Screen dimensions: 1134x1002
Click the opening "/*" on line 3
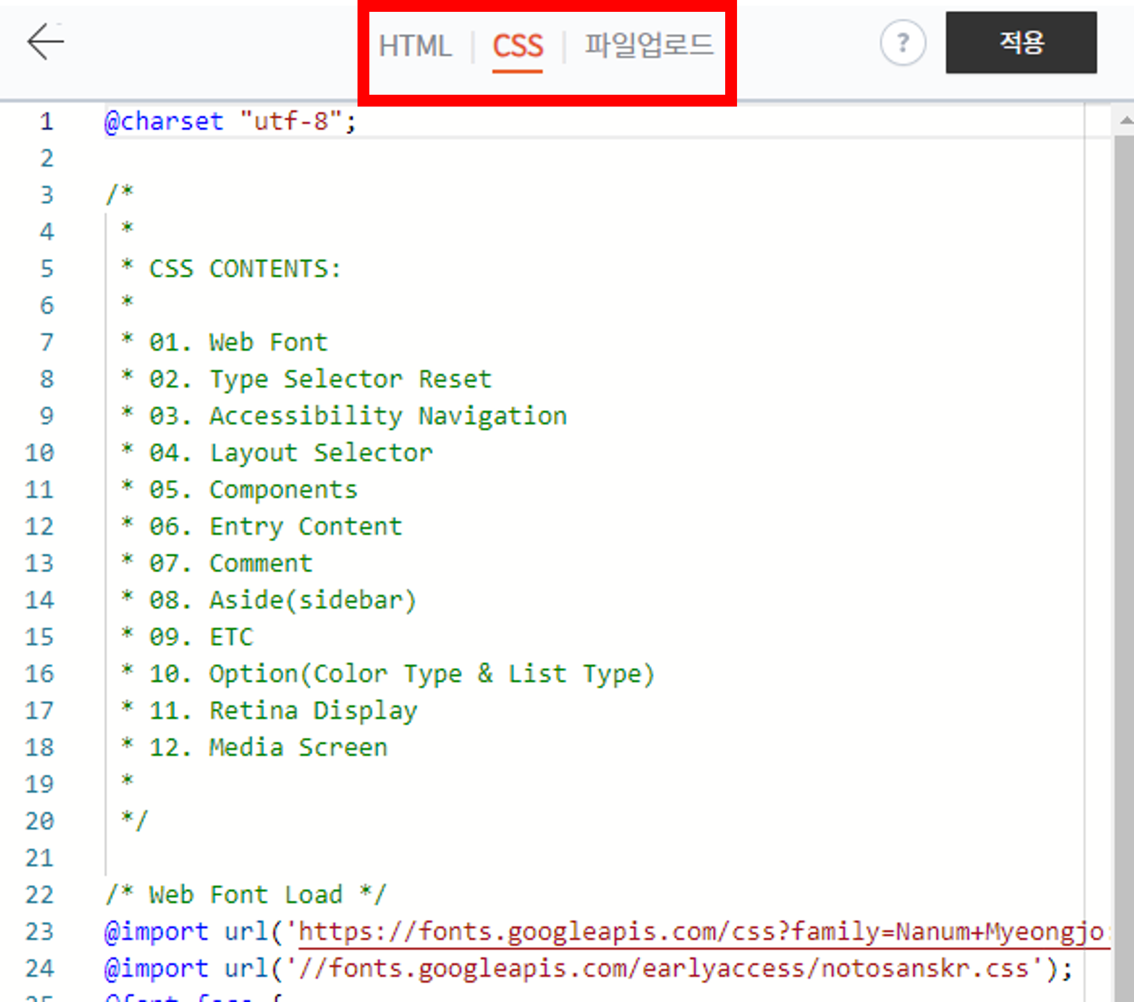(120, 195)
